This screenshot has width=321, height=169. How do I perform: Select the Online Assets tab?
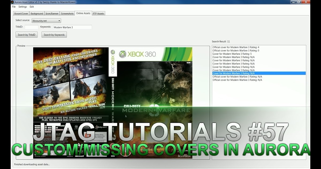coord(83,13)
